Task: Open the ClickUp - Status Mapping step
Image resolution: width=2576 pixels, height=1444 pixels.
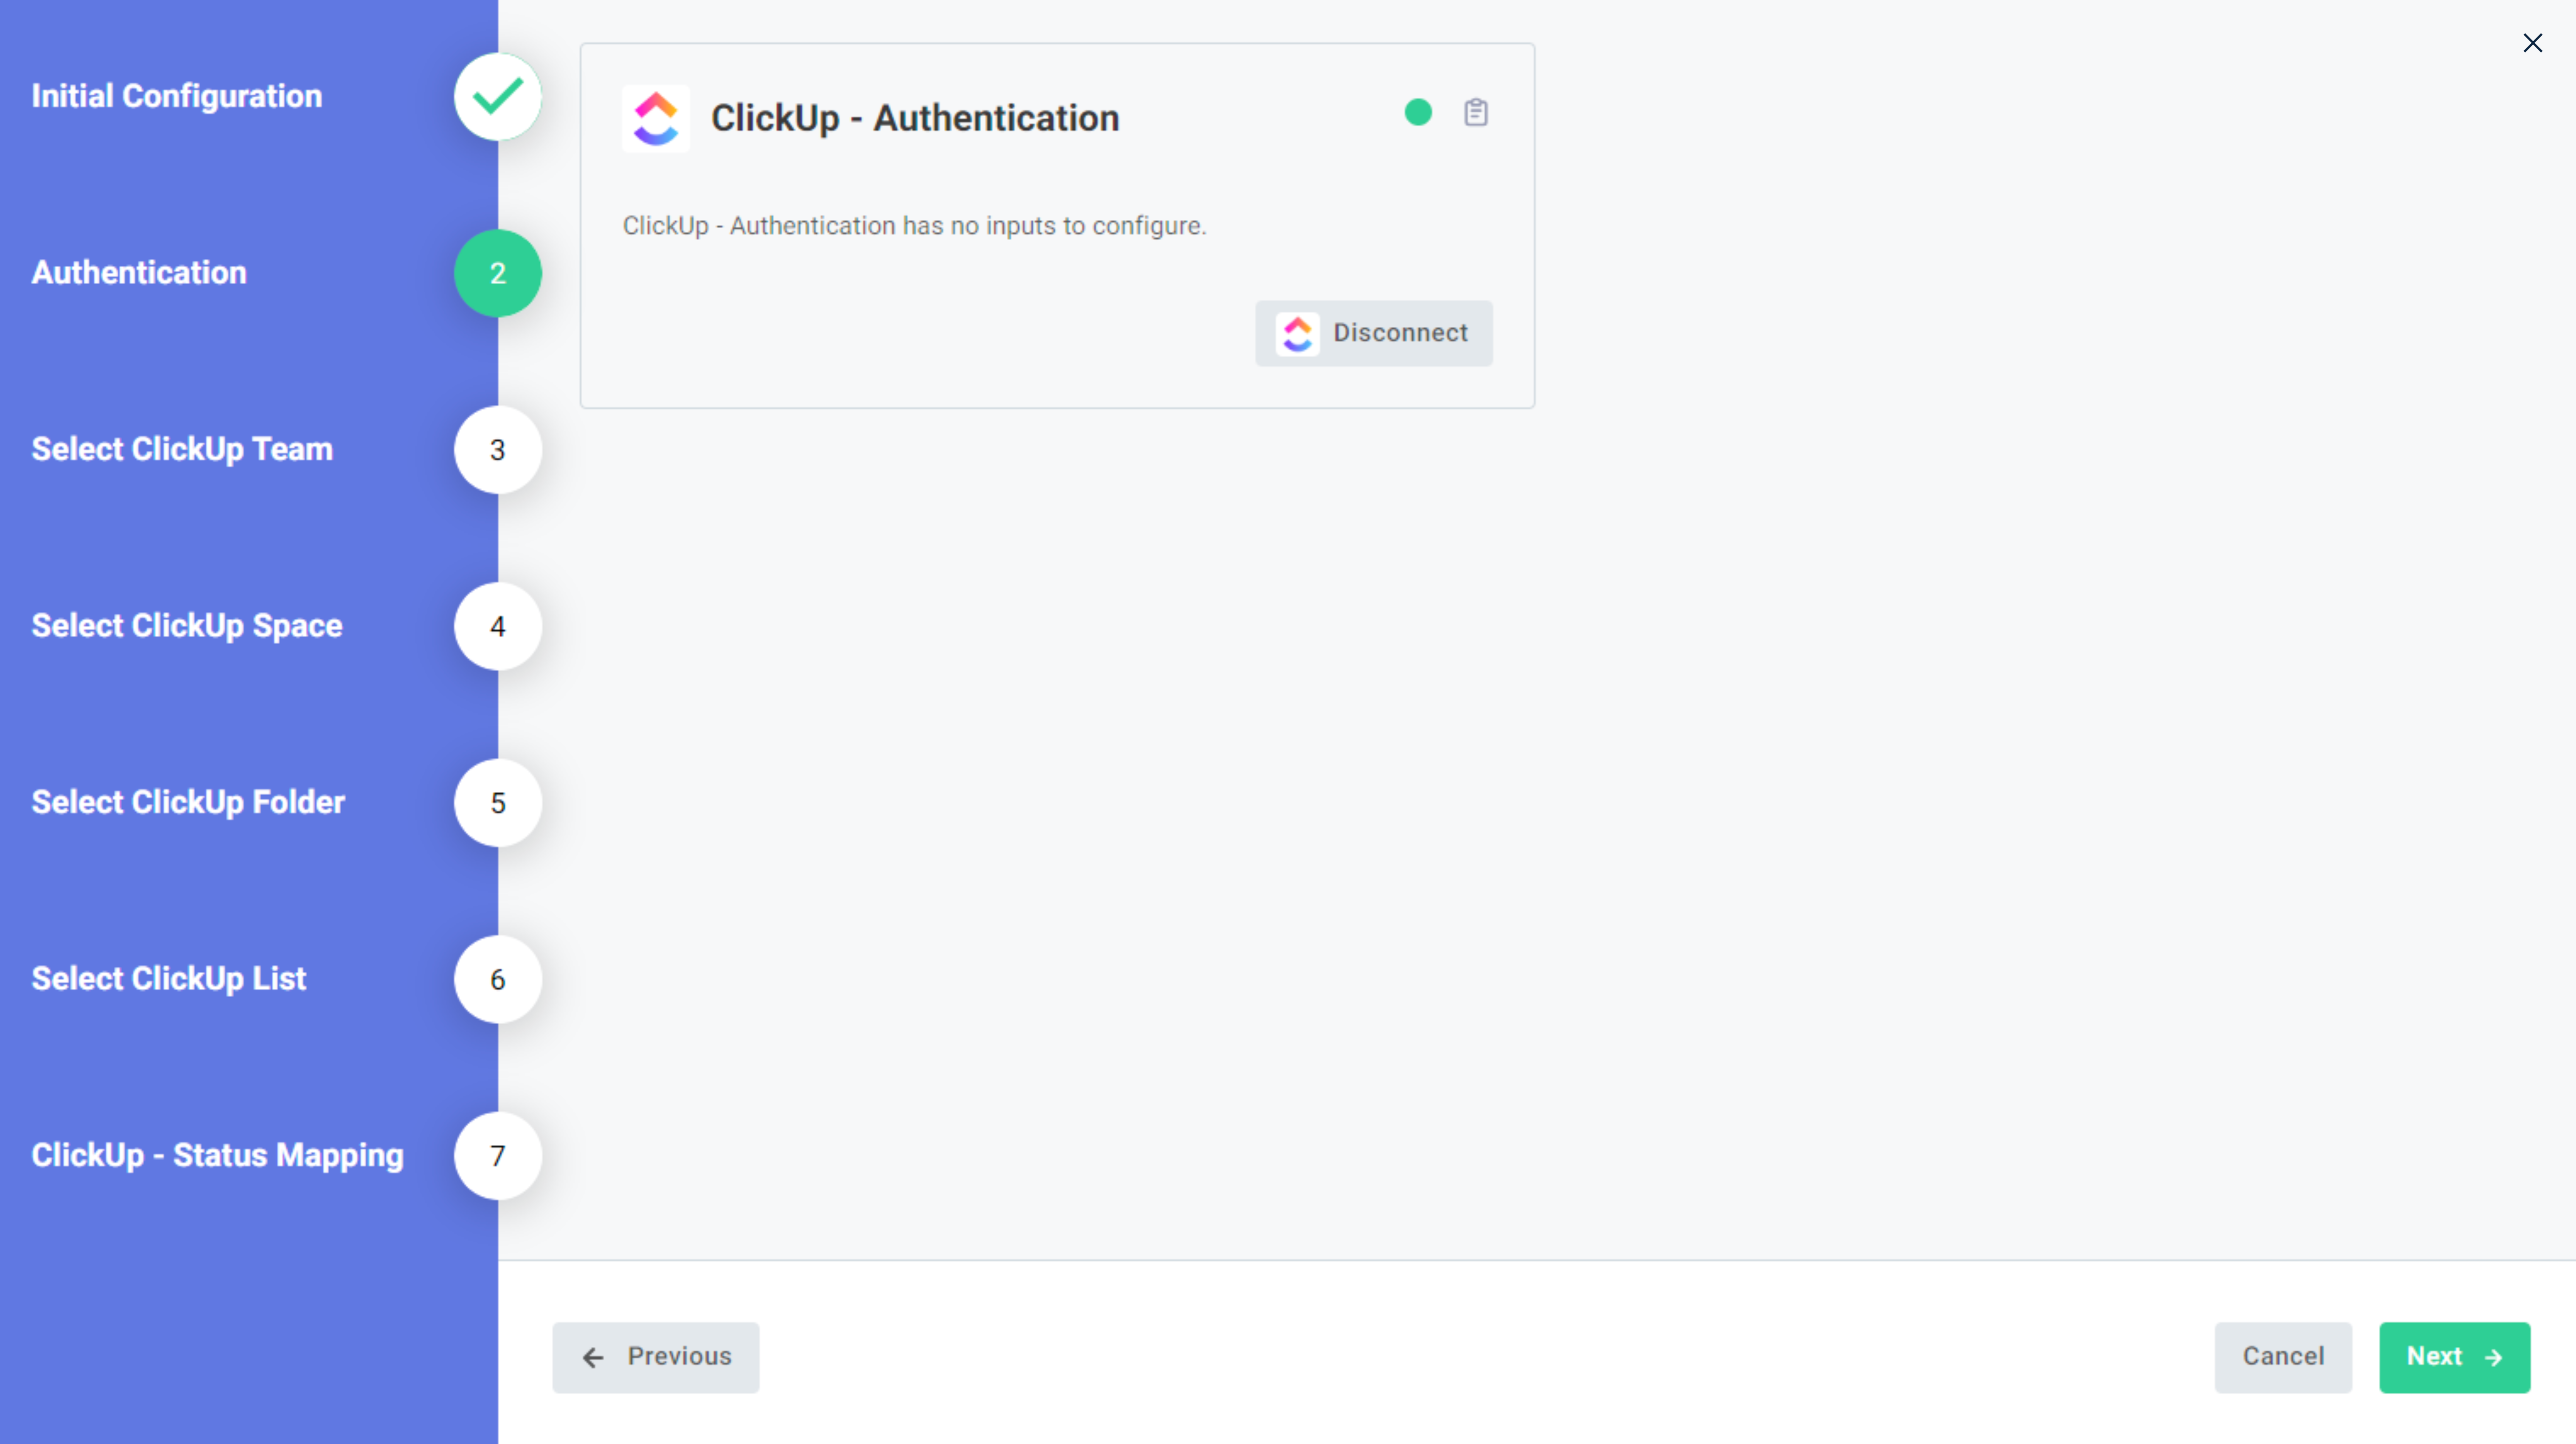Action: [497, 1156]
